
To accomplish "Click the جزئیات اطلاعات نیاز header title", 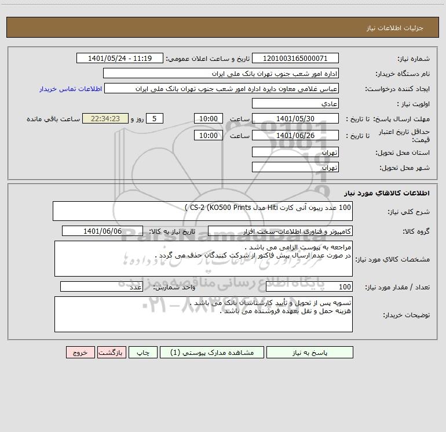I will [395, 28].
